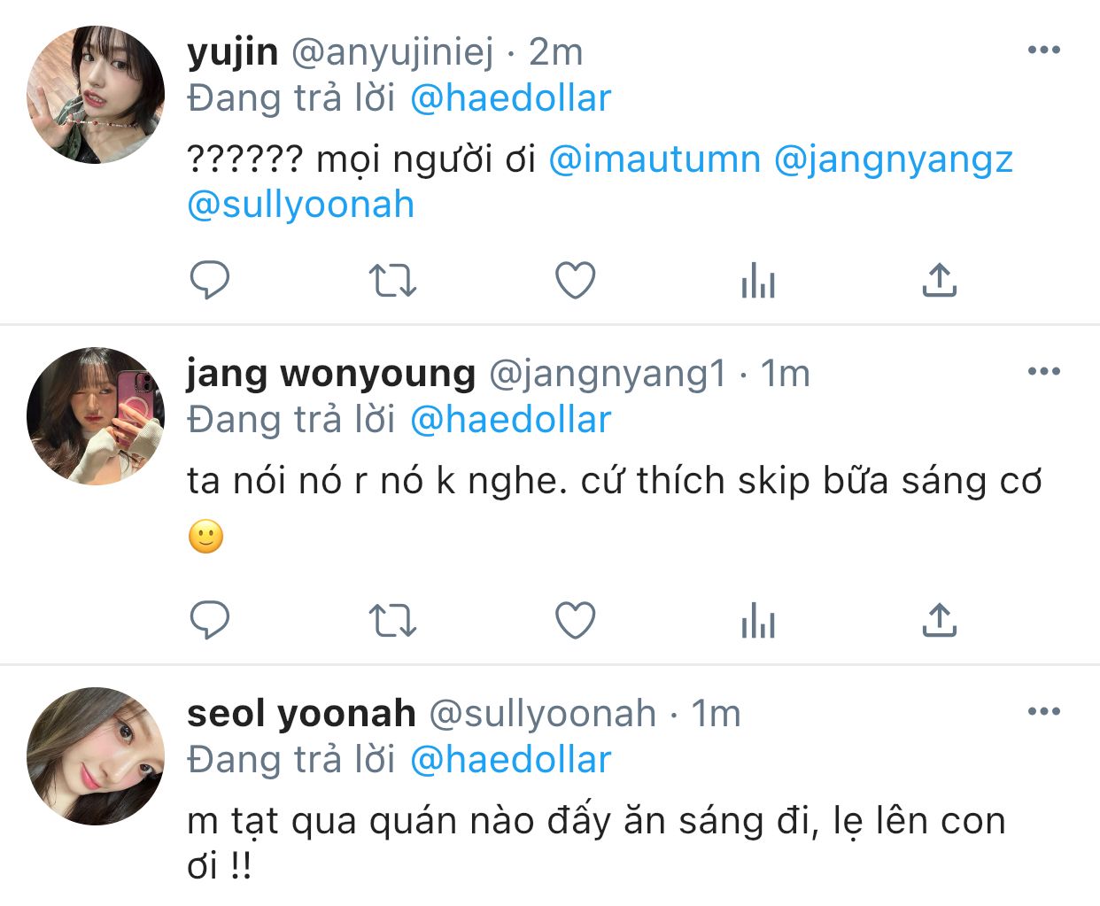Viewport: 1100px width, 906px height.
Task: Open the @imautumn mention link
Action: tap(655, 159)
